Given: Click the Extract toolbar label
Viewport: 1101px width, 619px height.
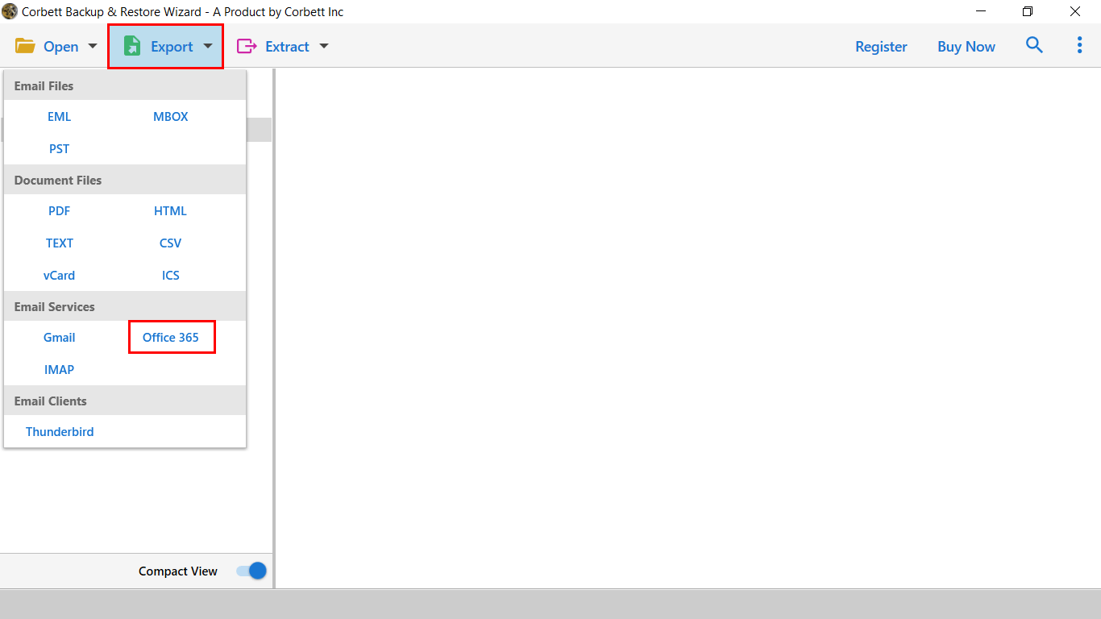Looking at the screenshot, I should [x=287, y=47].
